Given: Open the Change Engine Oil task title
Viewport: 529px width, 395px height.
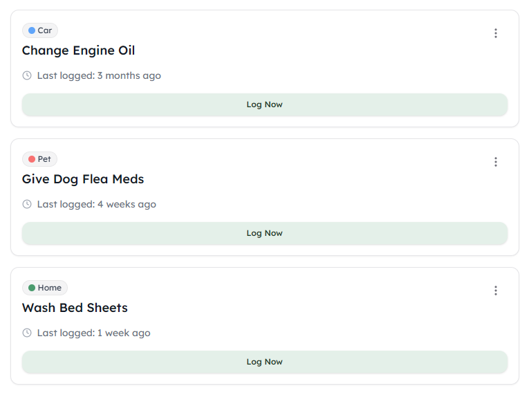Looking at the screenshot, I should pyautogui.click(x=78, y=50).
